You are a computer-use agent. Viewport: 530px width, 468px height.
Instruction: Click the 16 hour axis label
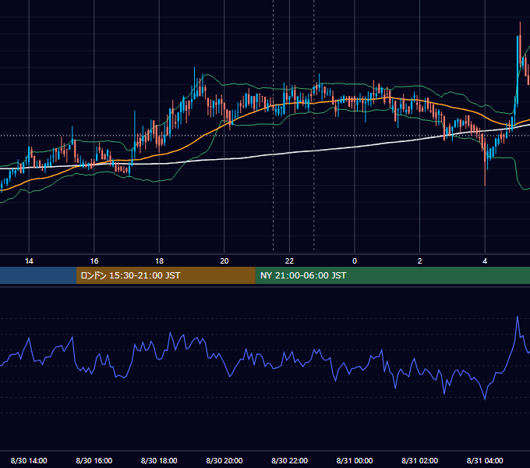tap(94, 261)
